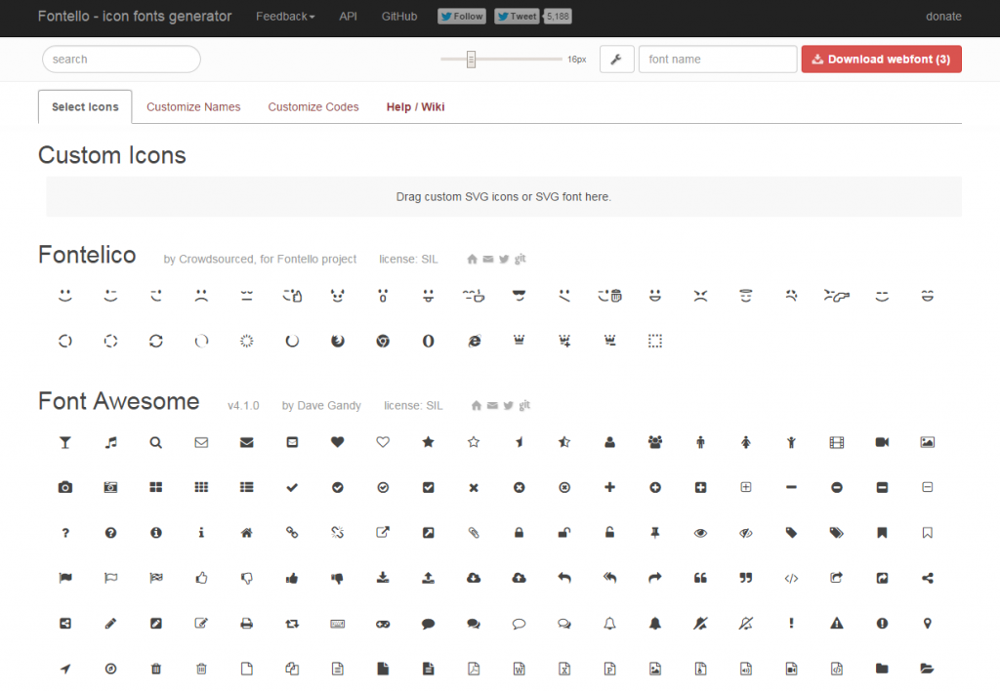Open Fontelico's email icon link
The height and width of the screenshot is (691, 1000).
488,259
